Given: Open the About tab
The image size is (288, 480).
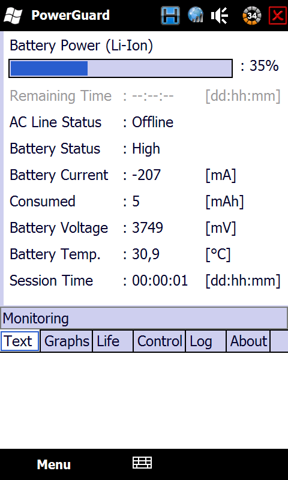Looking at the screenshot, I should click(248, 341).
